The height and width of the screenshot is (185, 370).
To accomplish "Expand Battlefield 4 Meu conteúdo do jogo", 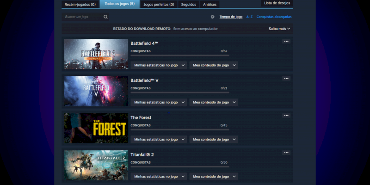I will click(214, 65).
